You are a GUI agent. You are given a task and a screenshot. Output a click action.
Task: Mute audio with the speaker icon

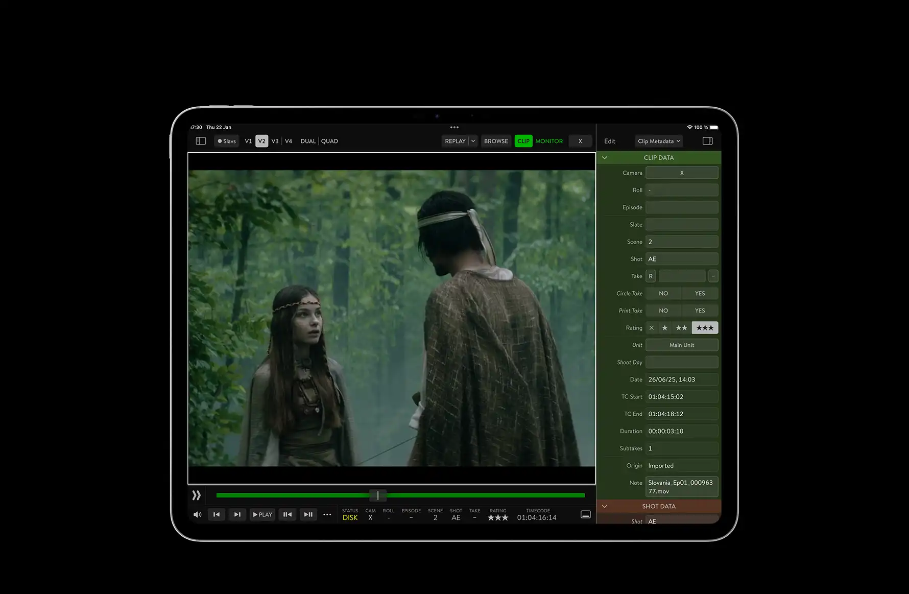click(x=198, y=514)
